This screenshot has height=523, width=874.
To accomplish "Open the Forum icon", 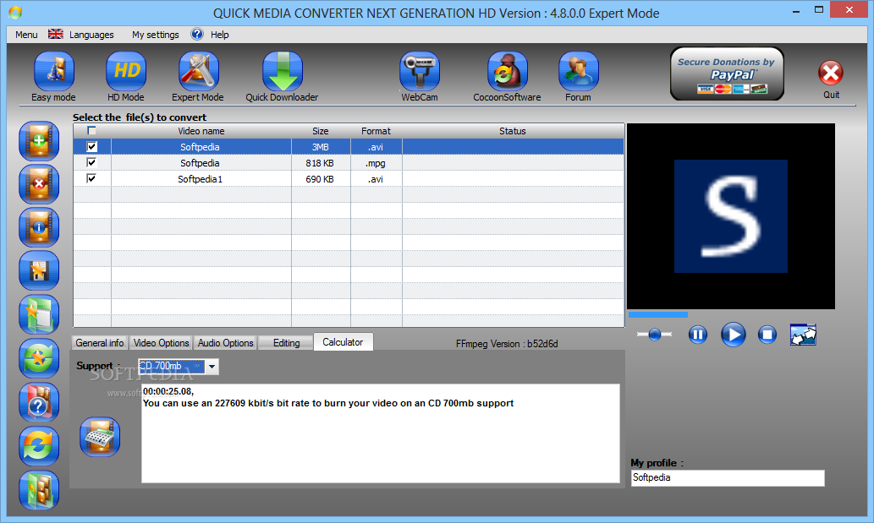I will click(579, 71).
